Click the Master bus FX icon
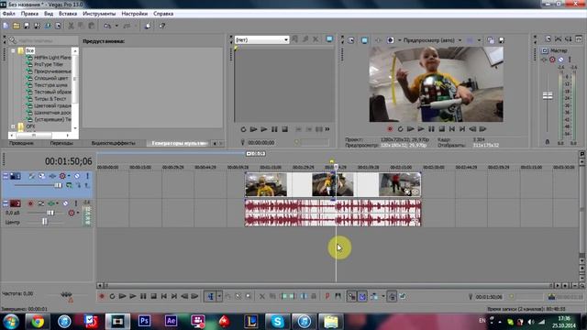Image resolution: width=587 pixels, height=330 pixels. tap(544, 60)
